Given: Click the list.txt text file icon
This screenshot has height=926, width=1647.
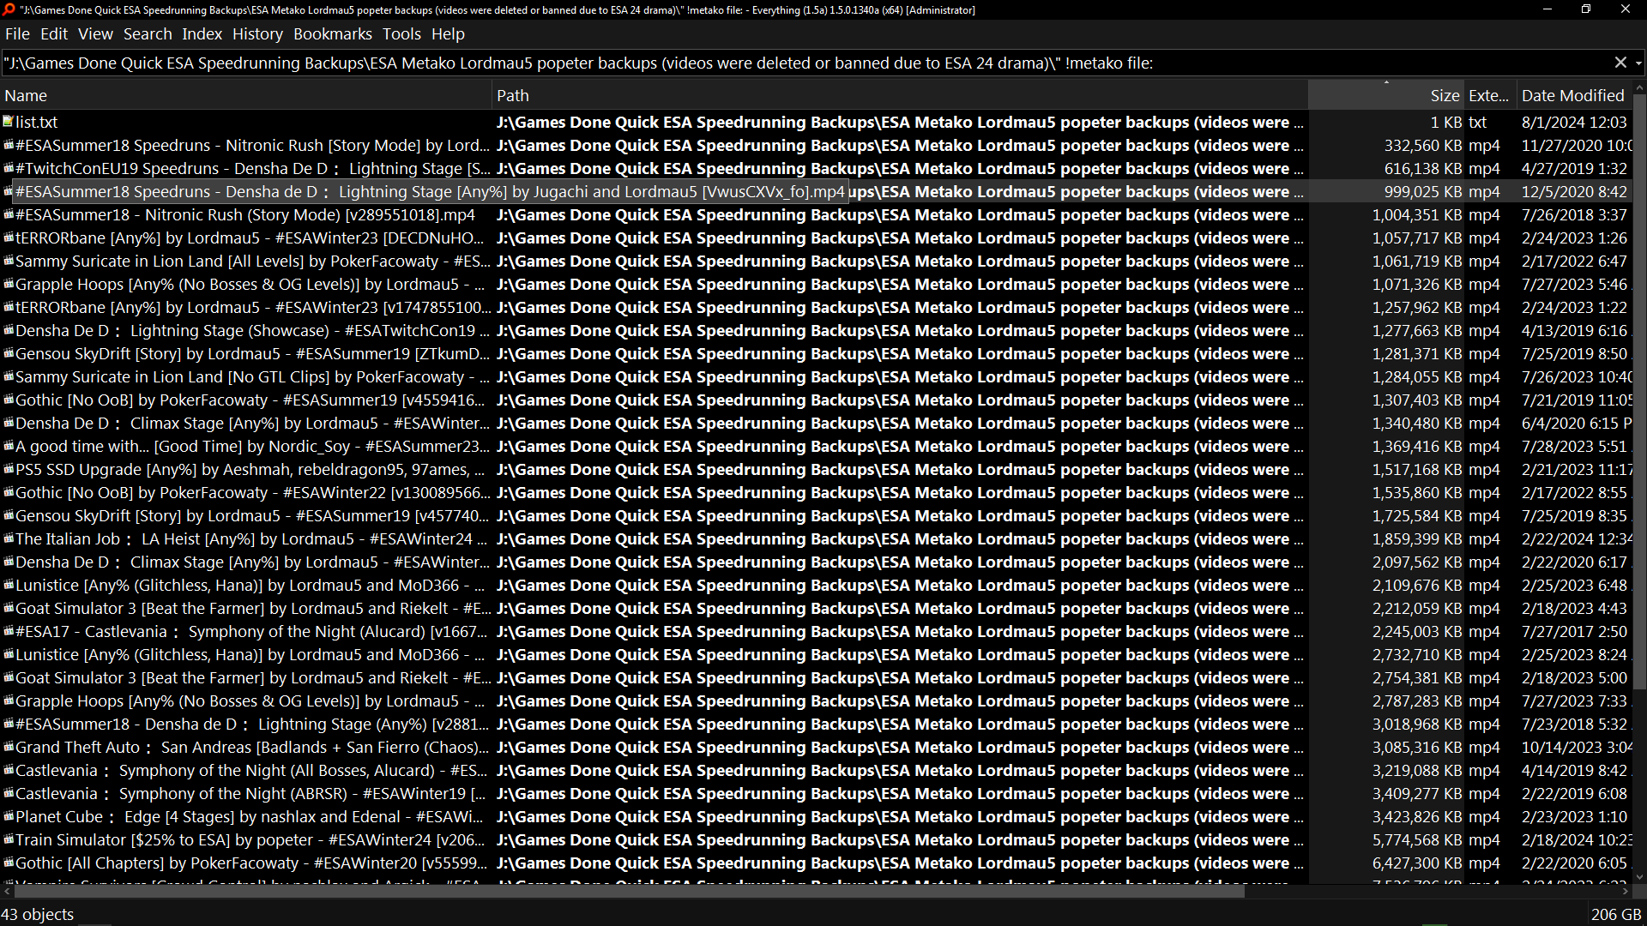Looking at the screenshot, I should point(9,122).
